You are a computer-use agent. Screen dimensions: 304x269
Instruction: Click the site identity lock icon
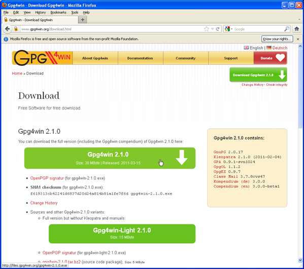[x=16, y=29]
